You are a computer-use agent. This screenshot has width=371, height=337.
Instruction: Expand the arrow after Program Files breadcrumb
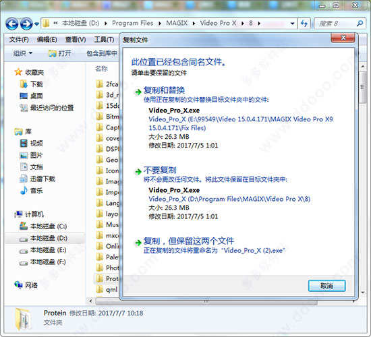(x=160, y=24)
